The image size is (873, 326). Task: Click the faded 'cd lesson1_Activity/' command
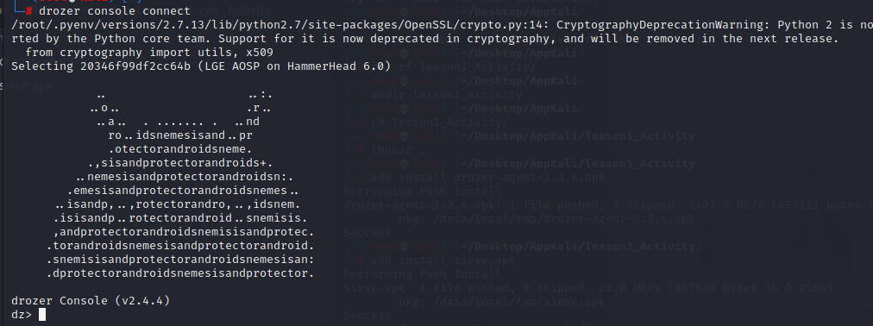pyautogui.click(x=440, y=122)
